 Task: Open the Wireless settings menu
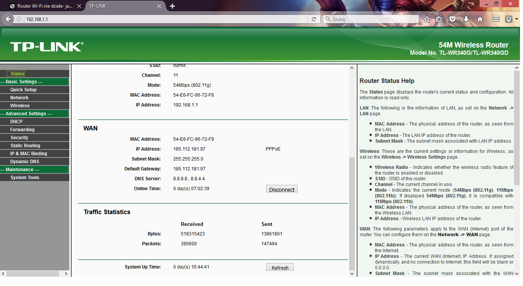click(20, 106)
